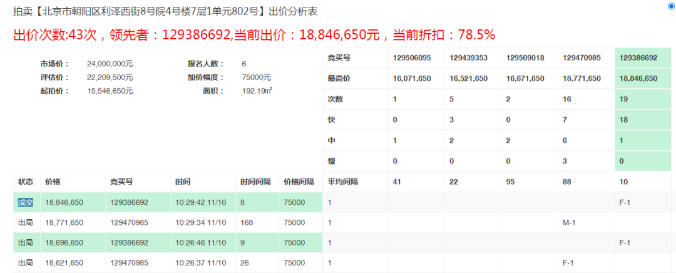The image size is (676, 273).
Task: Click the 平均间隔 row label
Action: pyautogui.click(x=342, y=182)
